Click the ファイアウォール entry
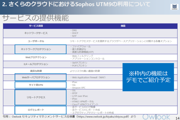Screen dimensions: 180x120 81,47
